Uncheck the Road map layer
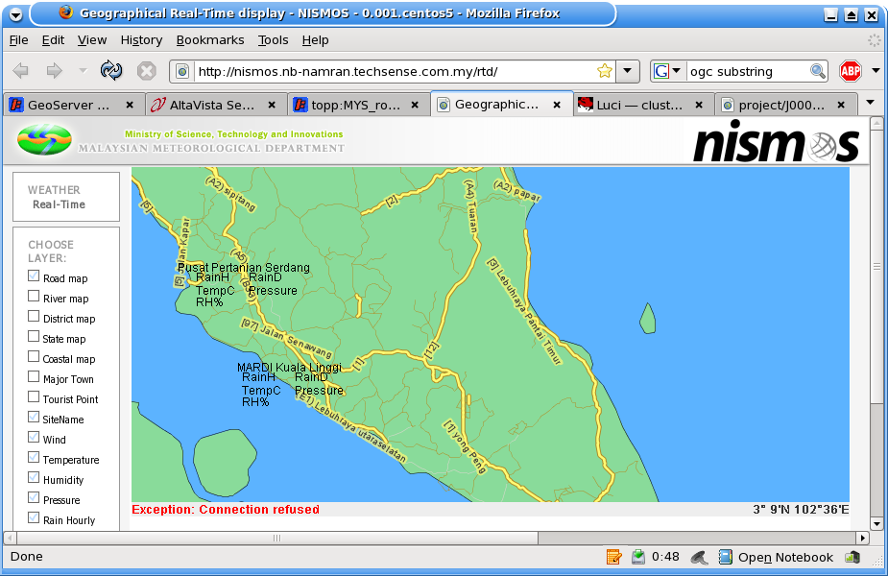Image resolution: width=888 pixels, height=576 pixels. pos(34,277)
